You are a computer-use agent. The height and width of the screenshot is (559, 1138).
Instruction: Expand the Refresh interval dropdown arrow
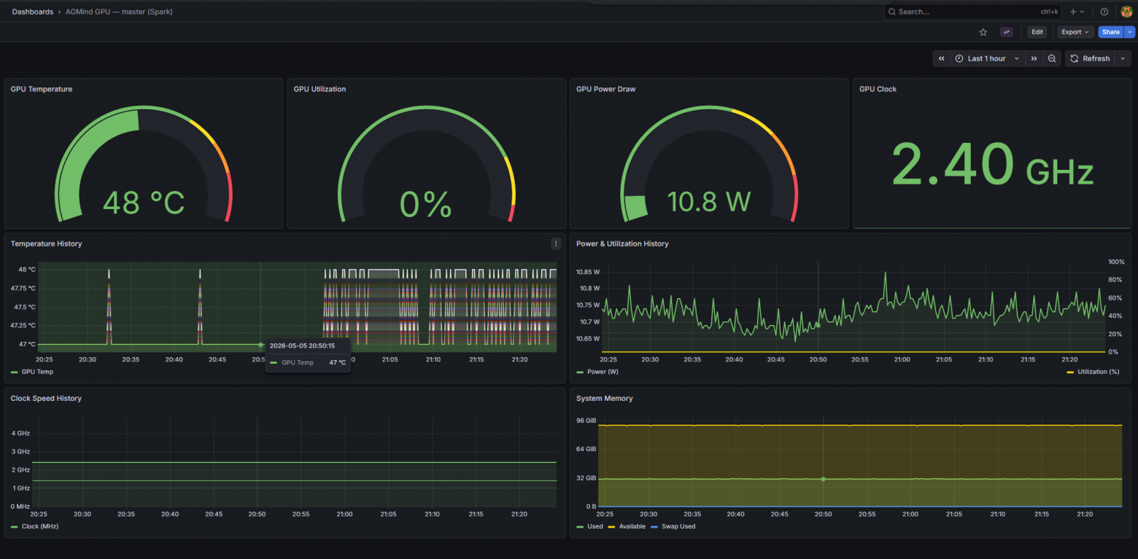click(x=1123, y=58)
